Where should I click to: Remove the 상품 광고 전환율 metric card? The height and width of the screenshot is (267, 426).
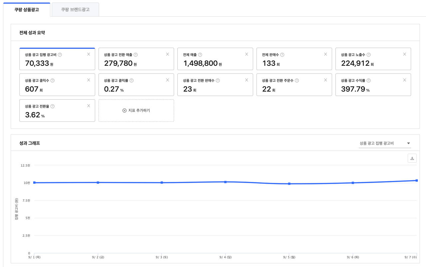pyautogui.click(x=89, y=106)
